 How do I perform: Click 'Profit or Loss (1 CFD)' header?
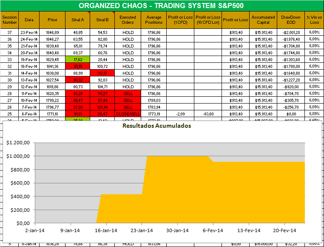(x=180, y=20)
